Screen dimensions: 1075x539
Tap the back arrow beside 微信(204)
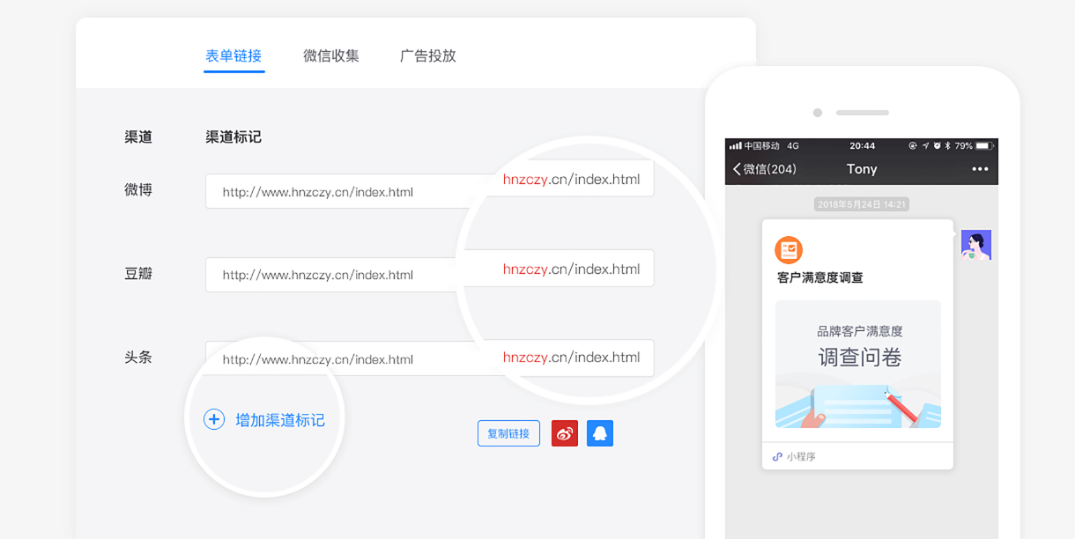click(x=737, y=169)
